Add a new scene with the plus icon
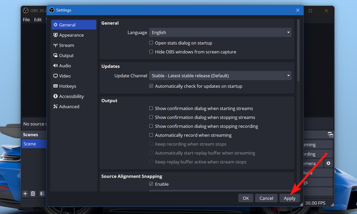 point(25,193)
